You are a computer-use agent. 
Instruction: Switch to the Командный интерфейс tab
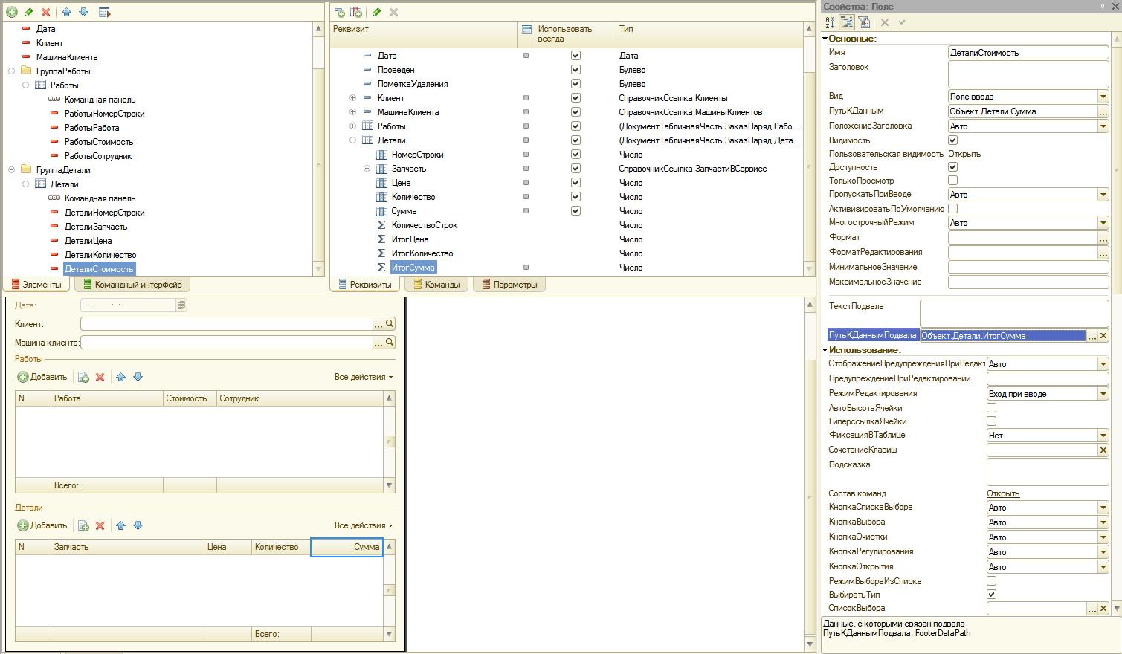(132, 285)
